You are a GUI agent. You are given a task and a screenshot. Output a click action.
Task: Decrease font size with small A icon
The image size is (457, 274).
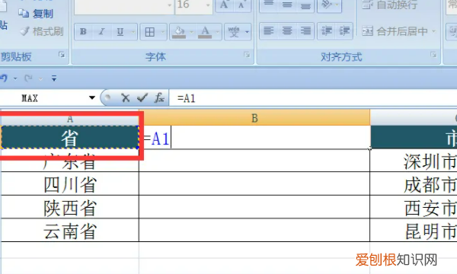click(241, 5)
